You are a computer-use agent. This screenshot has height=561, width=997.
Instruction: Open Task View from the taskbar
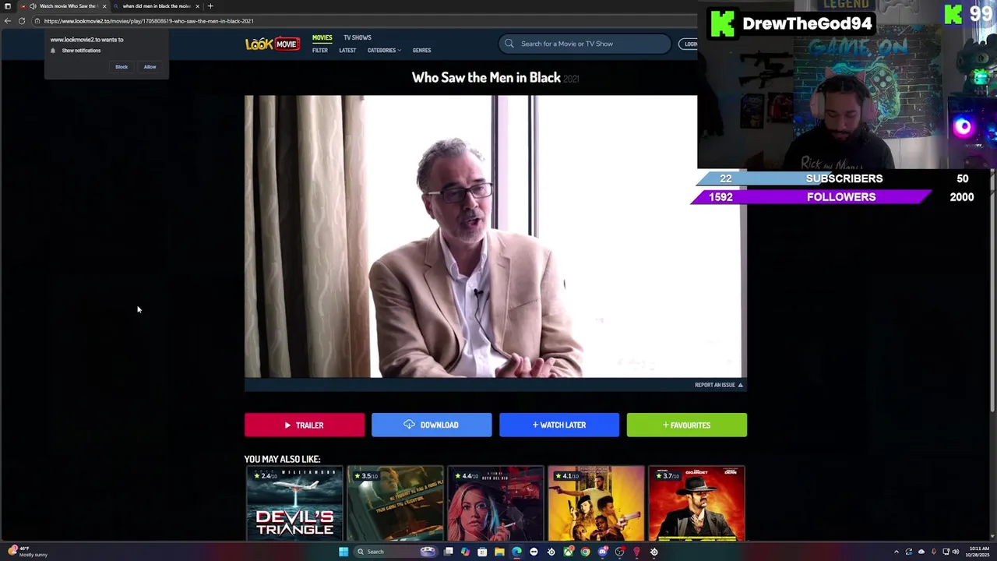pyautogui.click(x=449, y=552)
